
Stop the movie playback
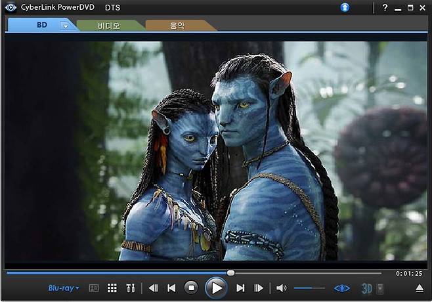click(x=191, y=288)
